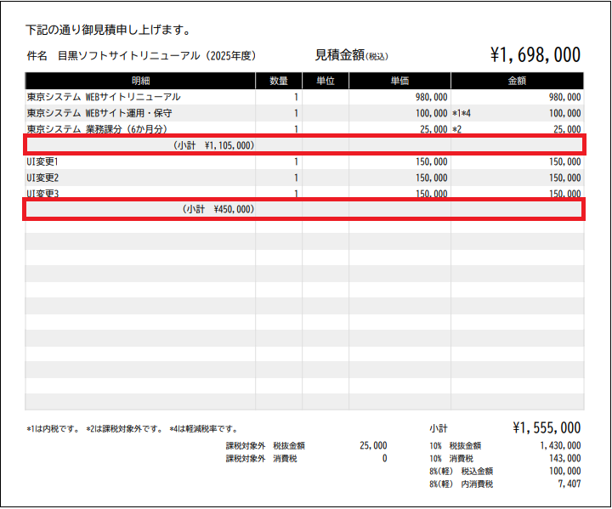The height and width of the screenshot is (509, 612).
Task: Click the 10% 消費税 value 143,000
Action: pyautogui.click(x=560, y=458)
